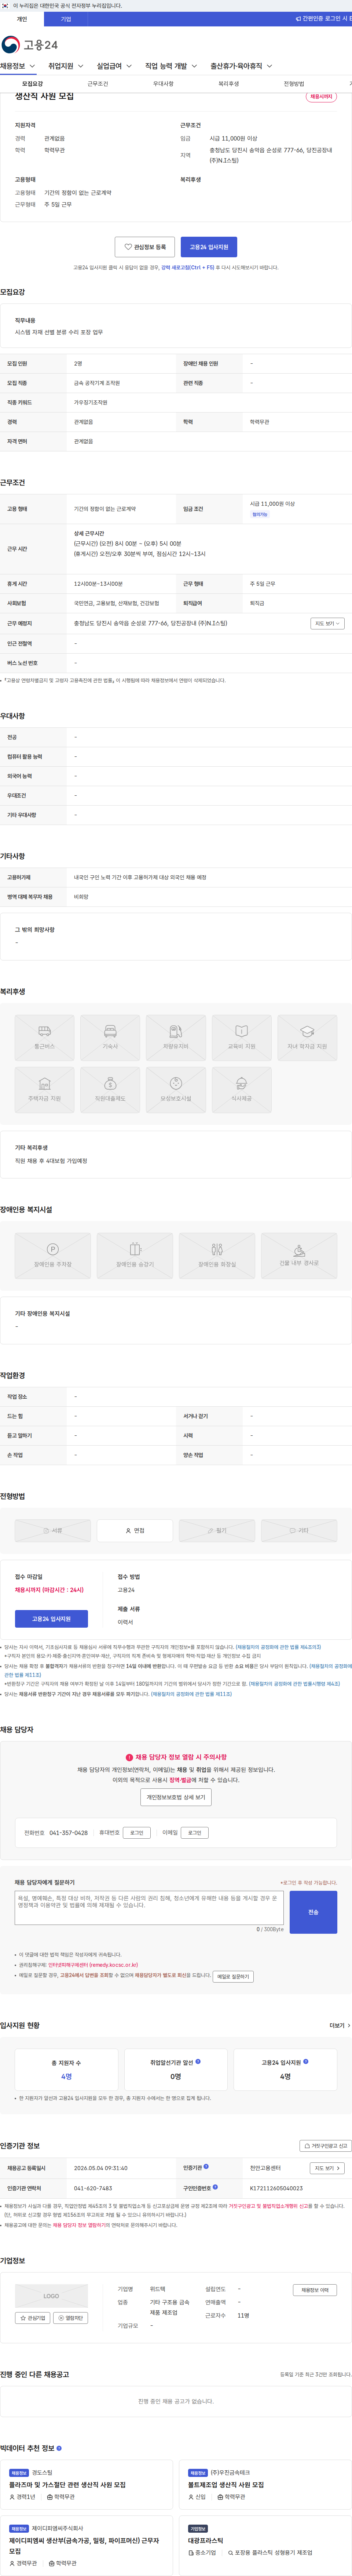The height and width of the screenshot is (2576, 352).
Task: Select the 자녀 학자금 지원 icon
Action: point(307,1038)
